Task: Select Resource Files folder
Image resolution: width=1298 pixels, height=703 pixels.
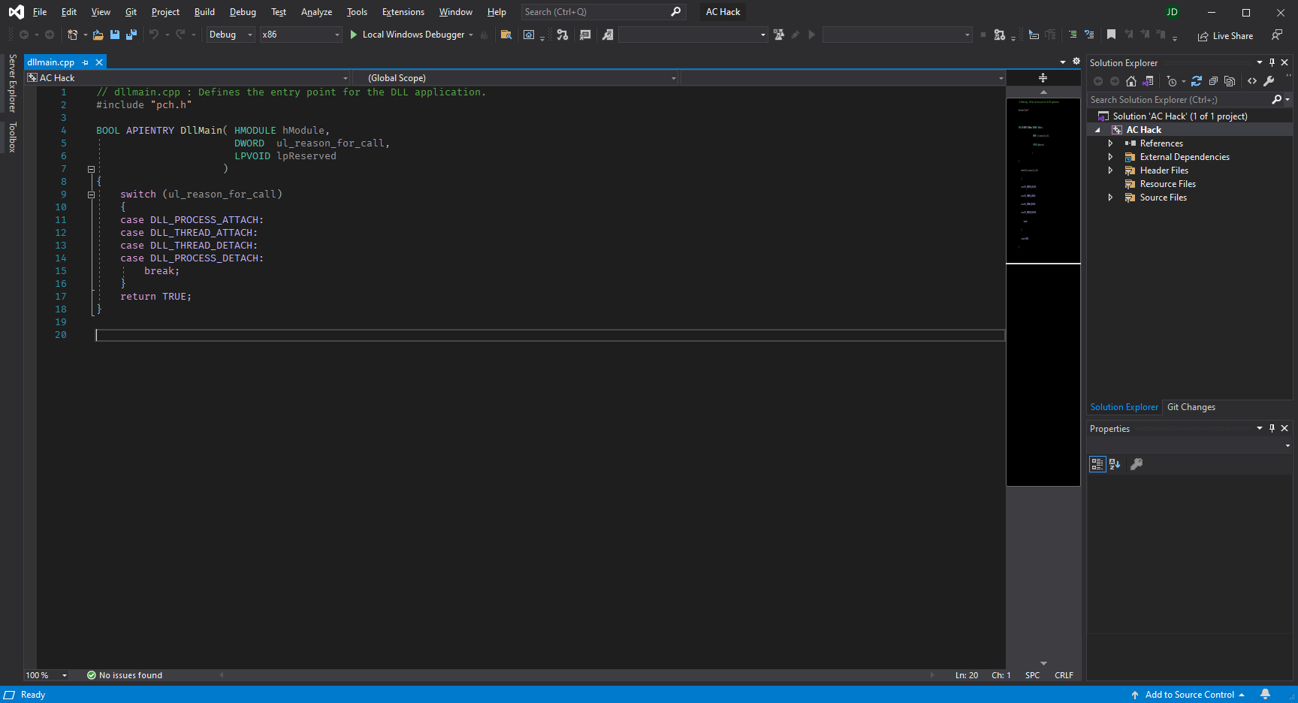Action: click(1167, 184)
